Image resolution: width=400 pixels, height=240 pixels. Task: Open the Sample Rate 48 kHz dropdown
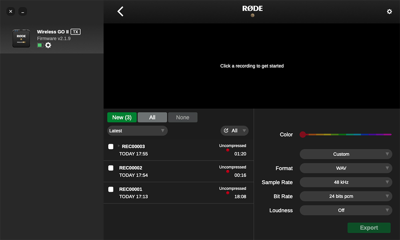click(x=346, y=182)
